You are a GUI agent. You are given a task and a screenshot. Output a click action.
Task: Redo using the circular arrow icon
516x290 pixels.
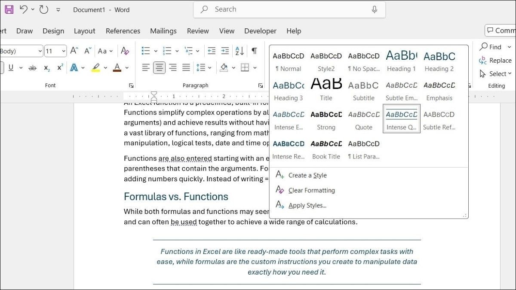[x=44, y=9]
